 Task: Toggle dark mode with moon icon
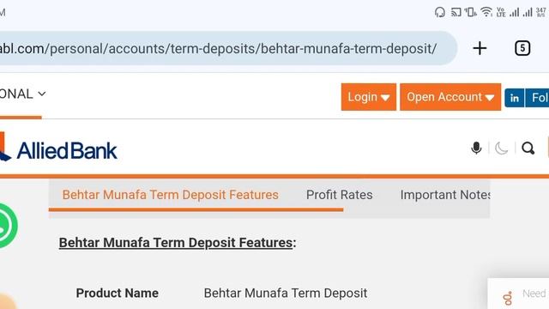click(501, 148)
